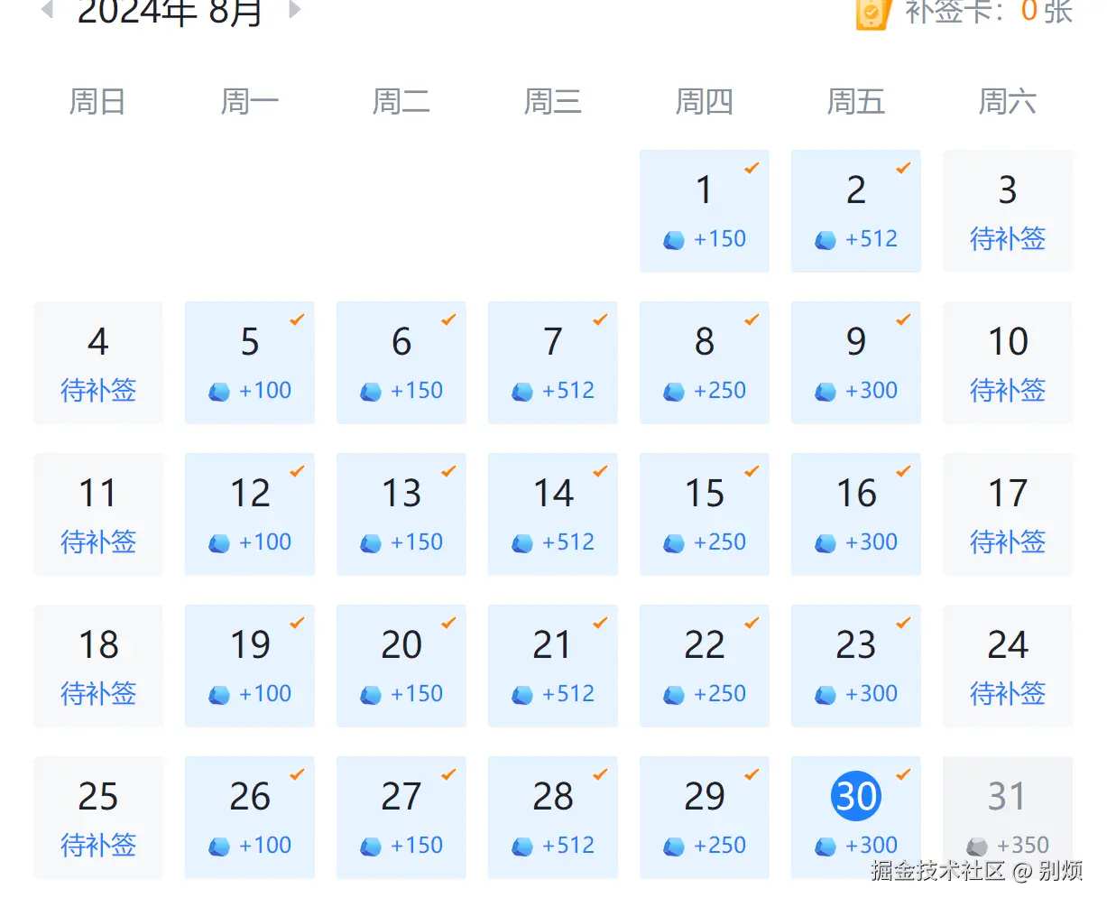Click the highlighted date 30 circle

[854, 795]
